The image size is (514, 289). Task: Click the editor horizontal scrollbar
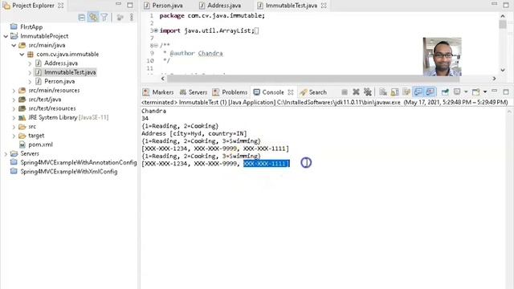pos(313,79)
